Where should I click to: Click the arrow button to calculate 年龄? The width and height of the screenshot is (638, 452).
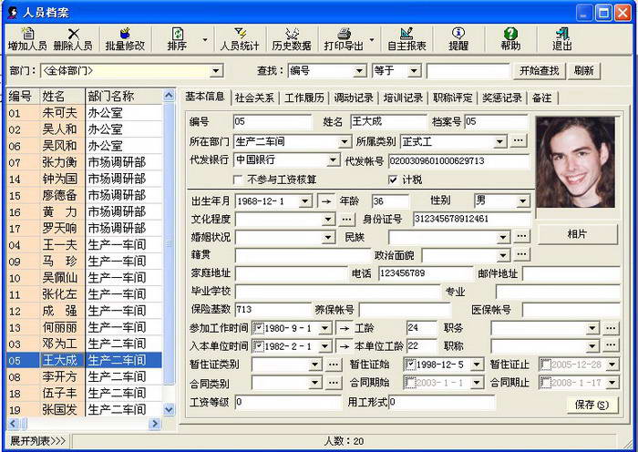pyautogui.click(x=326, y=201)
